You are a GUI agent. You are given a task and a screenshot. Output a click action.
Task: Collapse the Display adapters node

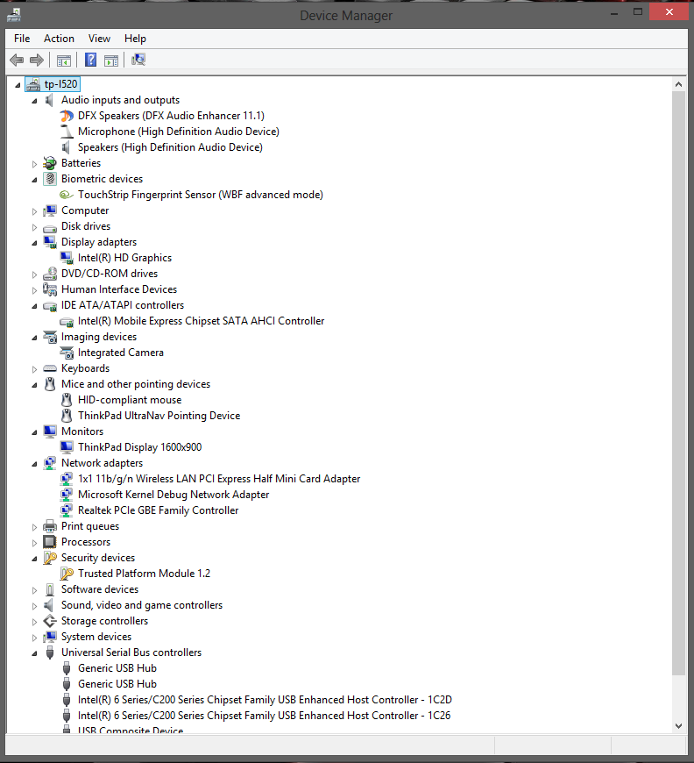[x=34, y=243]
